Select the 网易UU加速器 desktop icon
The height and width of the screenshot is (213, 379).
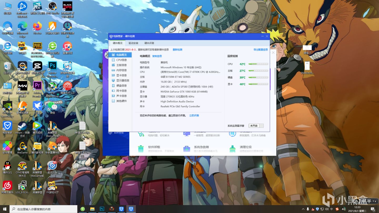[x=67, y=30]
